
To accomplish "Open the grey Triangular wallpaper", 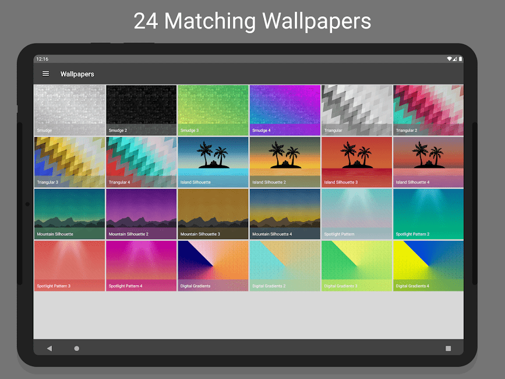I will [x=357, y=110].
